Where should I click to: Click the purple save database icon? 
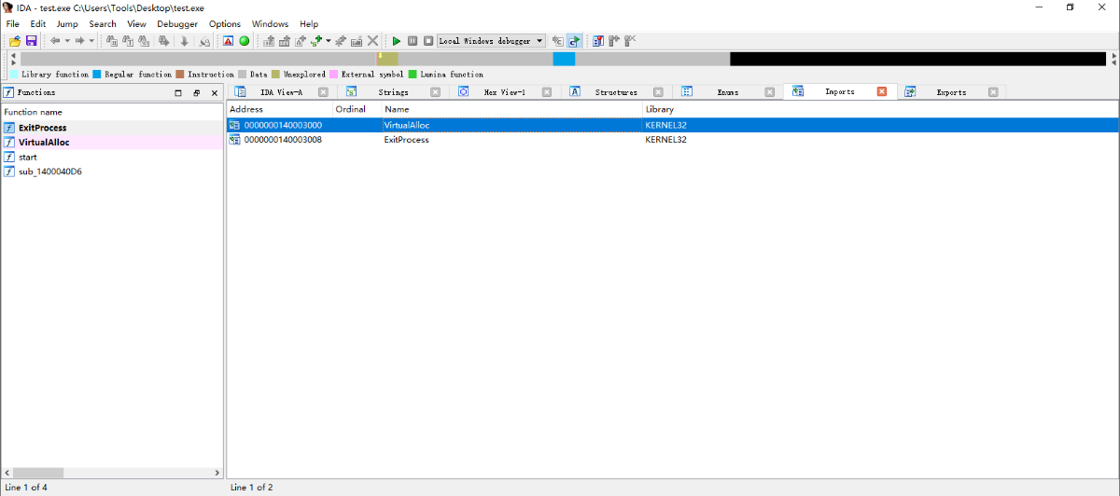click(x=31, y=41)
